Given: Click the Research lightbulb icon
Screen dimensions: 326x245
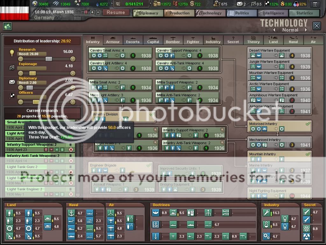Looking at the screenshot, I should coord(12,53).
